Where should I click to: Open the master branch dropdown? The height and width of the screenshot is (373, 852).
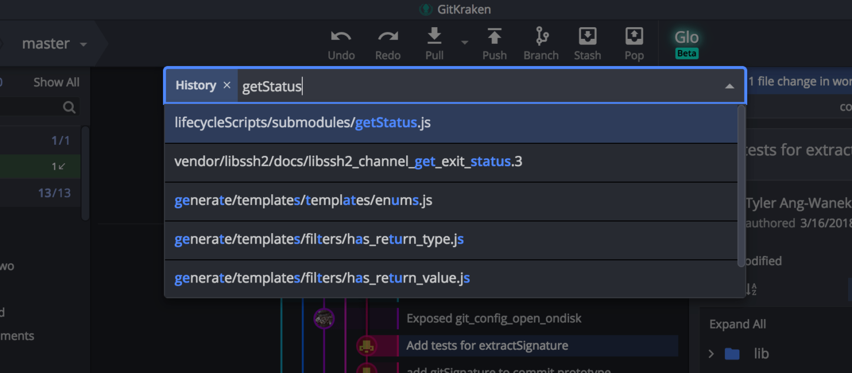82,43
